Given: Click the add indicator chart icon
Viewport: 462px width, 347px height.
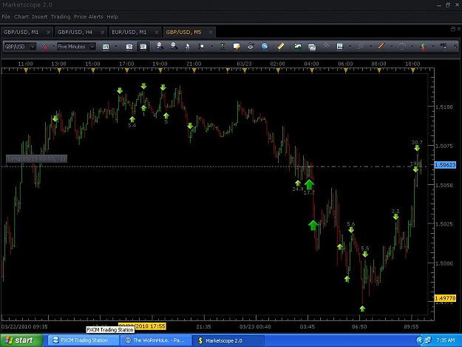Looking at the screenshot, I should 340,47.
